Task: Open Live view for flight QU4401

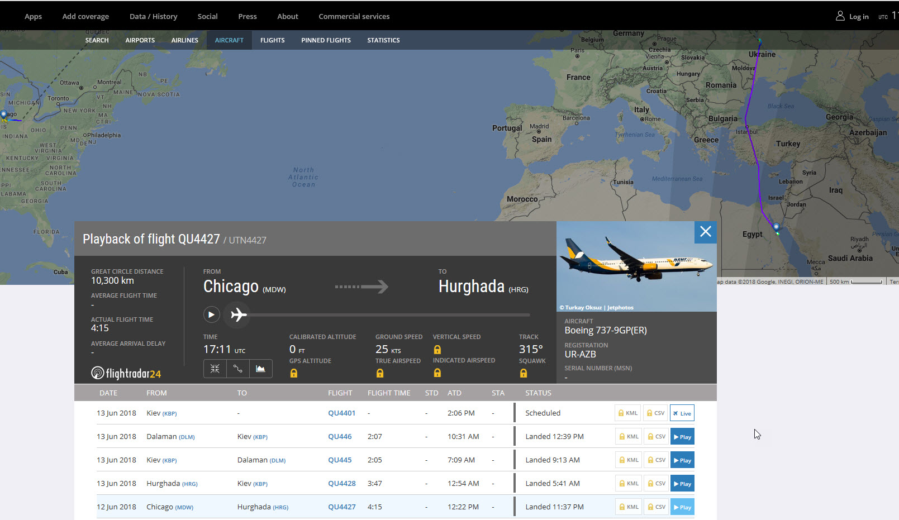Action: tap(682, 413)
